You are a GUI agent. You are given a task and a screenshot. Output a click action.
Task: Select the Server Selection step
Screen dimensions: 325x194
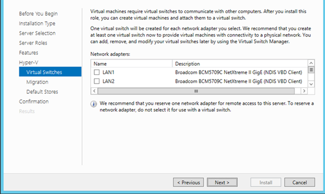click(x=38, y=33)
